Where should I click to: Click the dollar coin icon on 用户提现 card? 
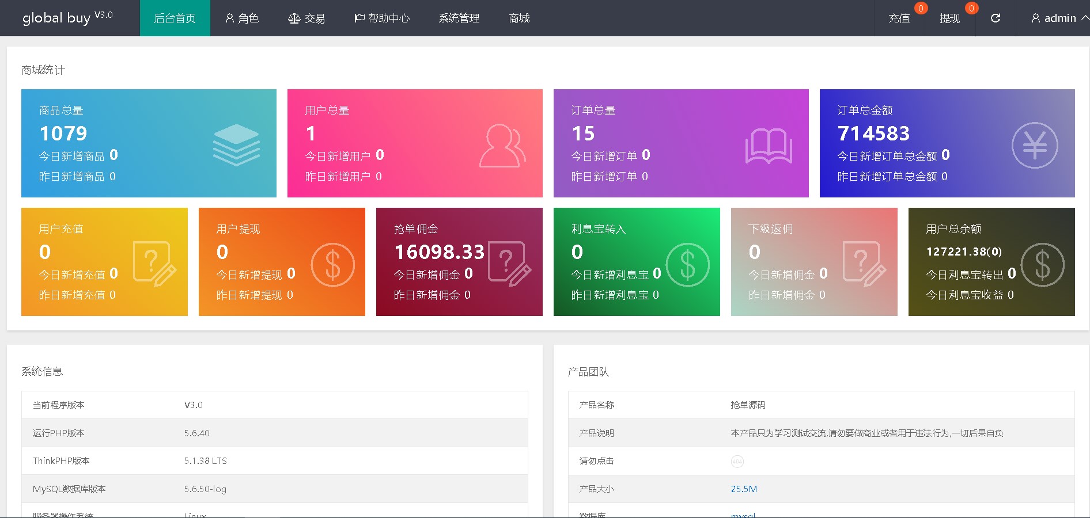pyautogui.click(x=332, y=265)
